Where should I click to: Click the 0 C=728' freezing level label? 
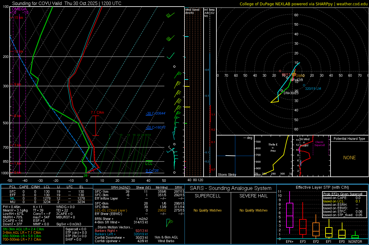[153, 171]
